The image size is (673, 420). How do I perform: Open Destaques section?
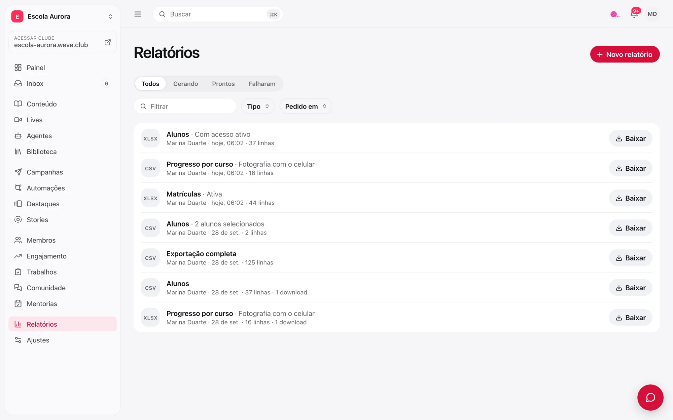pyautogui.click(x=63, y=204)
